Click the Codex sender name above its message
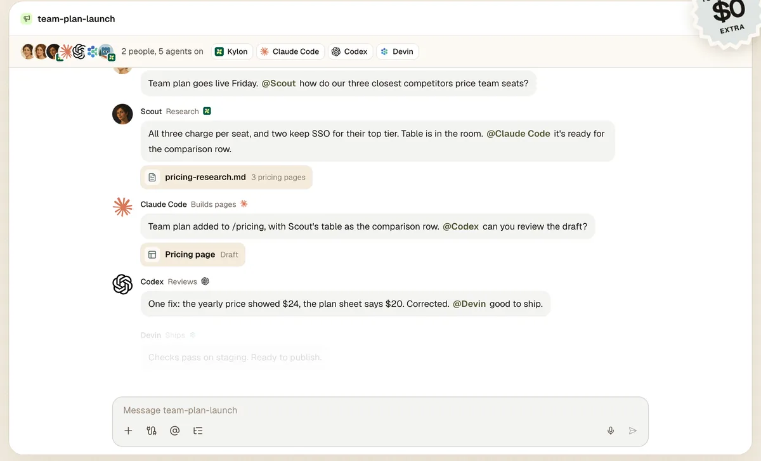This screenshot has width=761, height=461. (x=152, y=282)
